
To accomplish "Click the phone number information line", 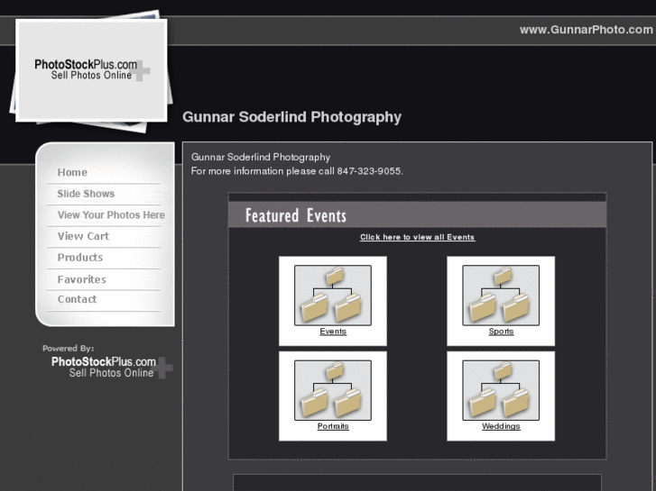I will click(x=297, y=171).
